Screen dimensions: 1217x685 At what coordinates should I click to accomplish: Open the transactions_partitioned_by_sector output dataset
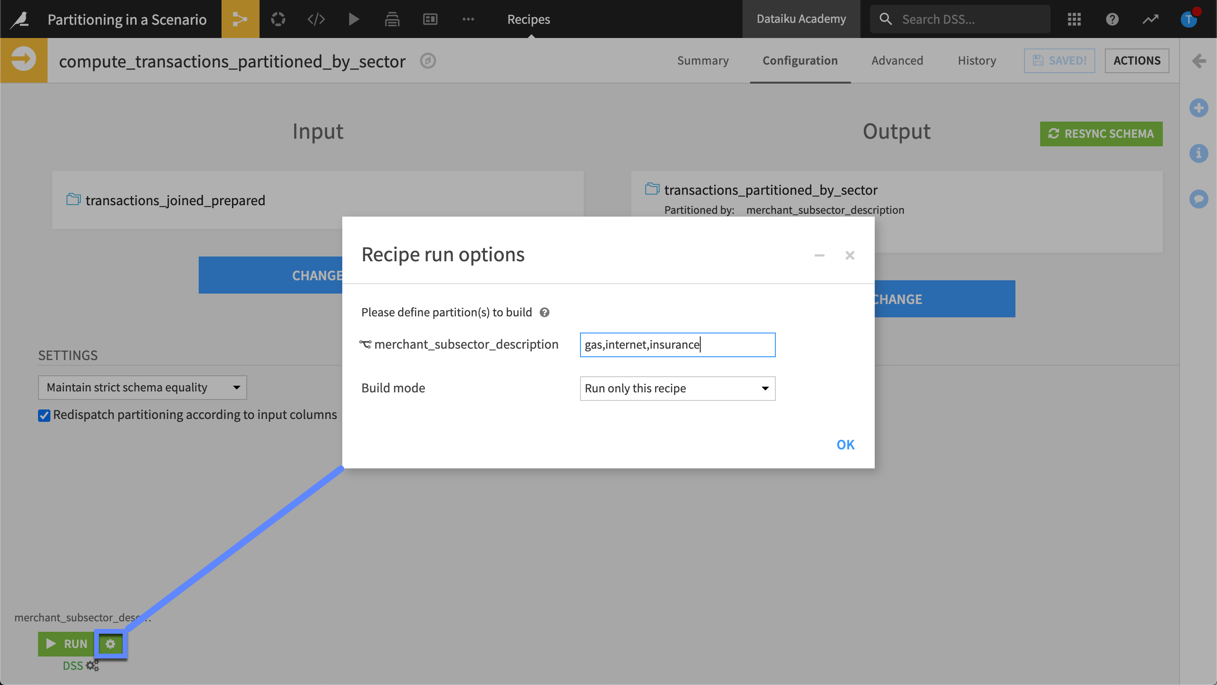[x=771, y=190]
